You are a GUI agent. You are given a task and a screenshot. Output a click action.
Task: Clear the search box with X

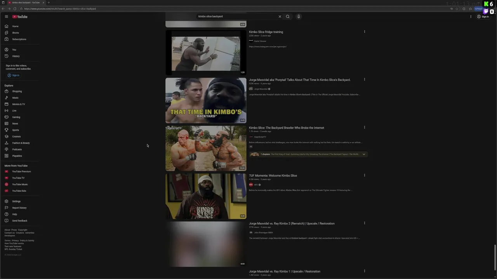pyautogui.click(x=280, y=17)
